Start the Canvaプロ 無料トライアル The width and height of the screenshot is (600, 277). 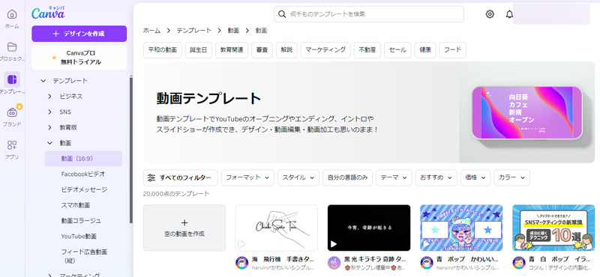coord(79,58)
